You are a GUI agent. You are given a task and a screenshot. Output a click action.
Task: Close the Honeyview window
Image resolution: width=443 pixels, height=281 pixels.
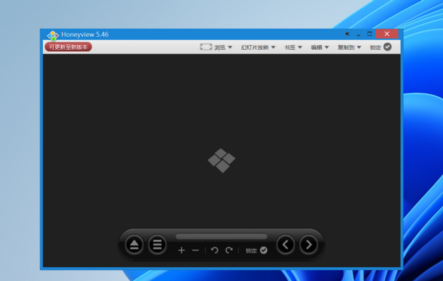click(387, 34)
